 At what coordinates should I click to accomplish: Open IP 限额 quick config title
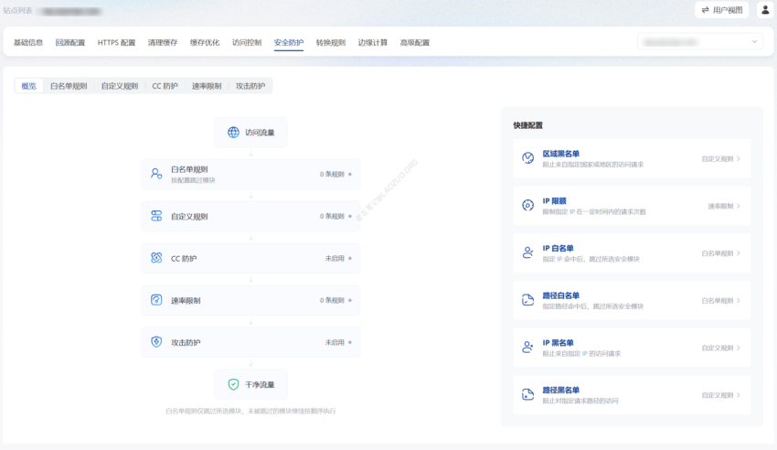554,200
